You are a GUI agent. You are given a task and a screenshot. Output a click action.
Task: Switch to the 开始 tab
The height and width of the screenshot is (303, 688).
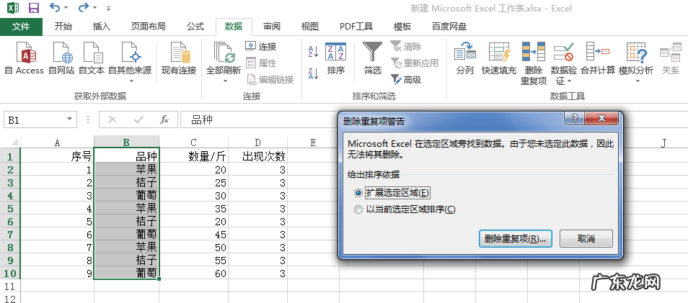pos(63,27)
